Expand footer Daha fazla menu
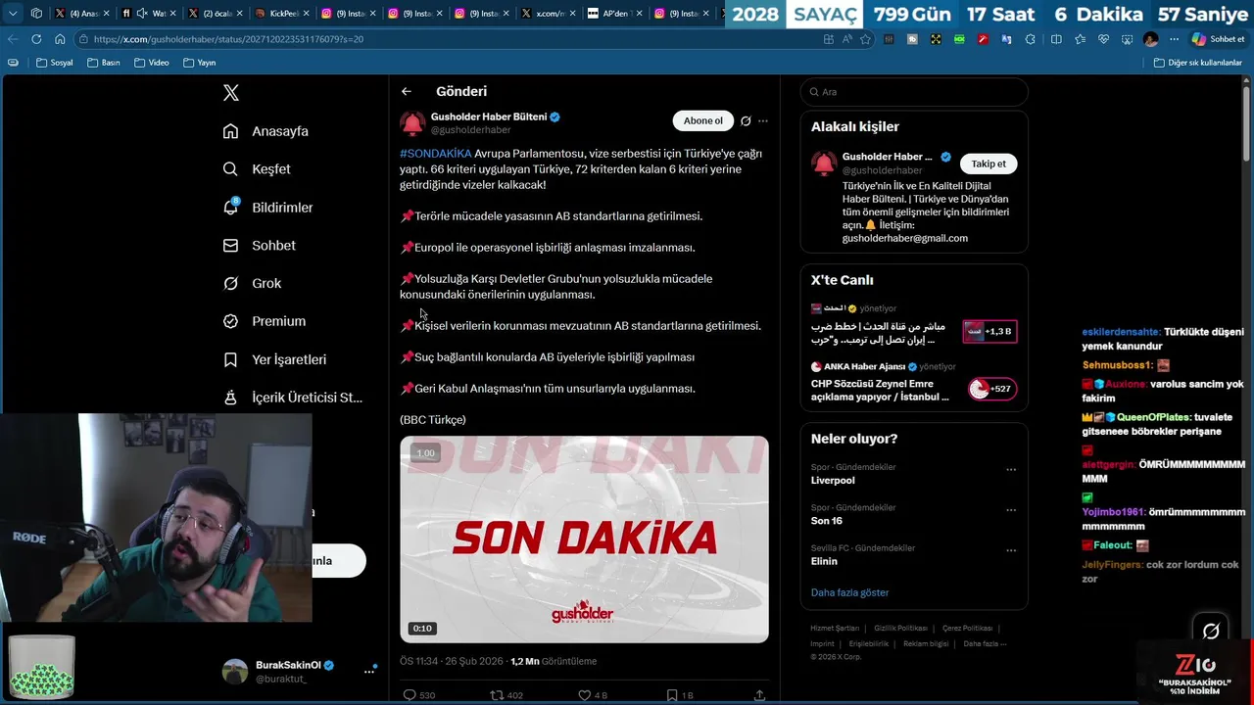The height and width of the screenshot is (705, 1254). pyautogui.click(x=985, y=643)
